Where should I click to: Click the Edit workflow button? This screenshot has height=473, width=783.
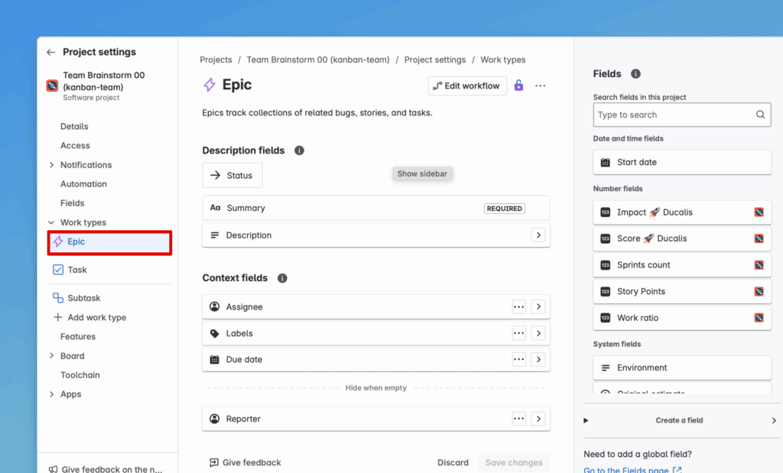(x=467, y=86)
